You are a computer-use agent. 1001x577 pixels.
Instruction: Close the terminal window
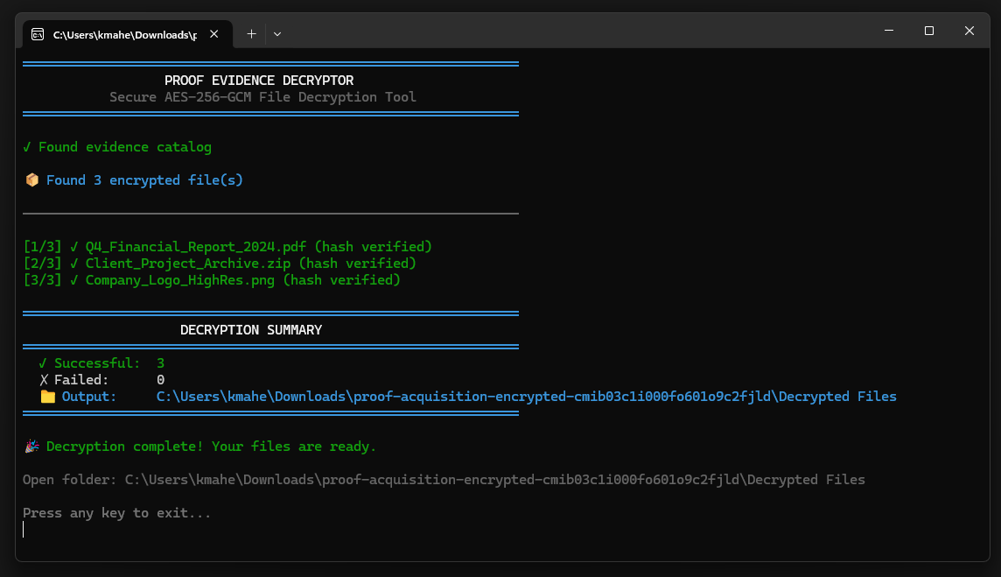point(969,31)
